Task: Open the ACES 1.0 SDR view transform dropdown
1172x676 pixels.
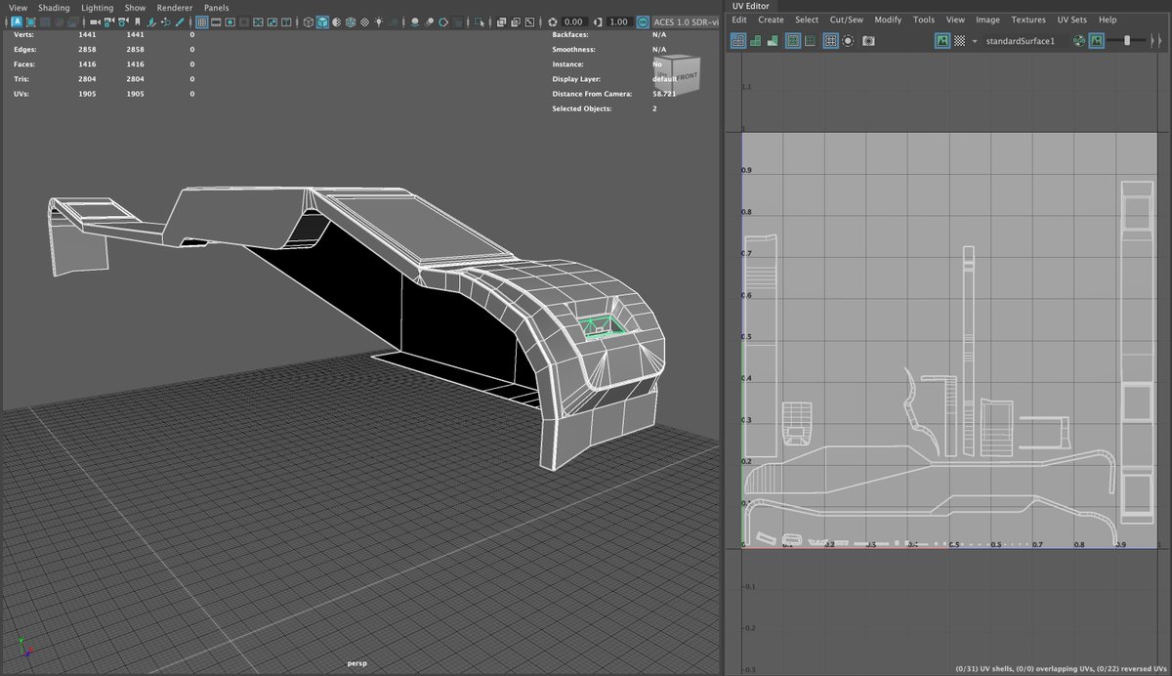Action: coord(687,21)
